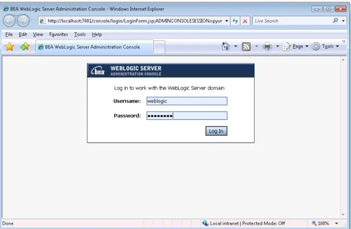Click the Add to Favorites icon
The width and height of the screenshot is (351, 229).
pyautogui.click(x=25, y=46)
